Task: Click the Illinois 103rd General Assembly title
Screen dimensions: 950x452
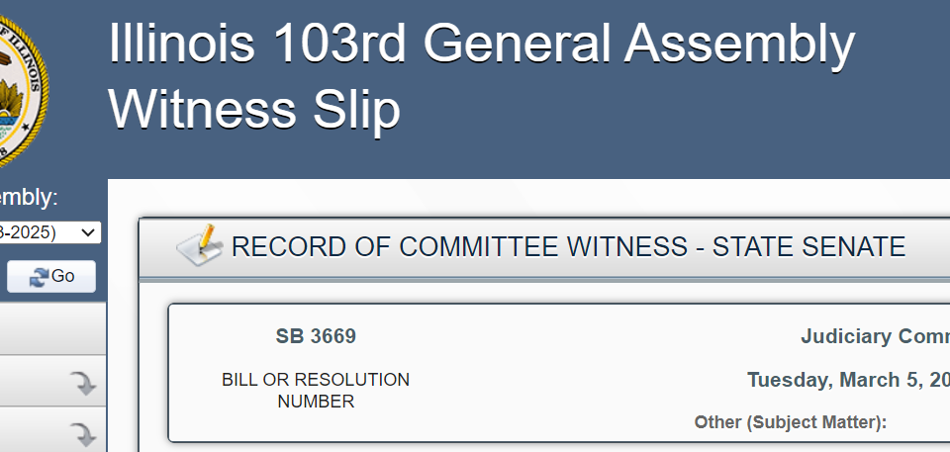Action: (482, 44)
